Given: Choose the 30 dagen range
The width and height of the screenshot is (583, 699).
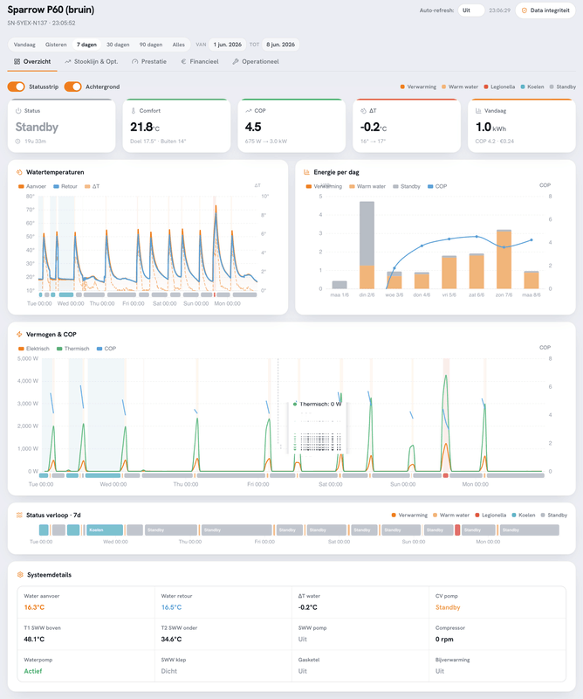Looking at the screenshot, I should point(118,45).
